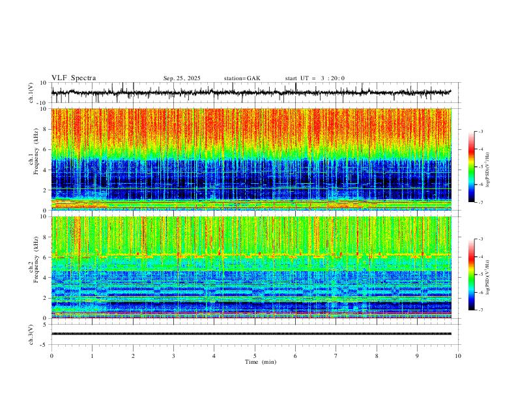The image size is (516, 399).
Task: Click the 'ch.1(V)' axis label
Action: click(31, 93)
